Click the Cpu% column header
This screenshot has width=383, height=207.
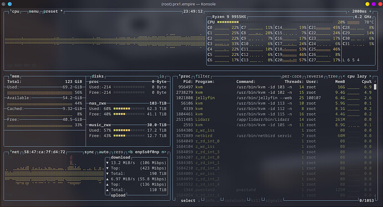pos(367,82)
